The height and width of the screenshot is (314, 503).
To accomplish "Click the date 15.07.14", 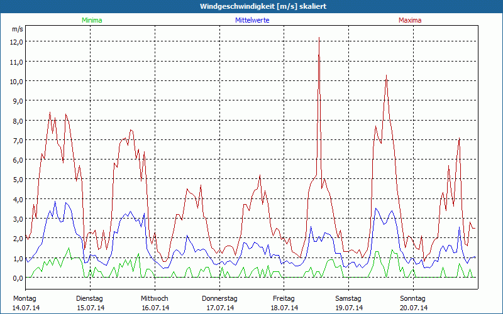I will coord(91,308).
